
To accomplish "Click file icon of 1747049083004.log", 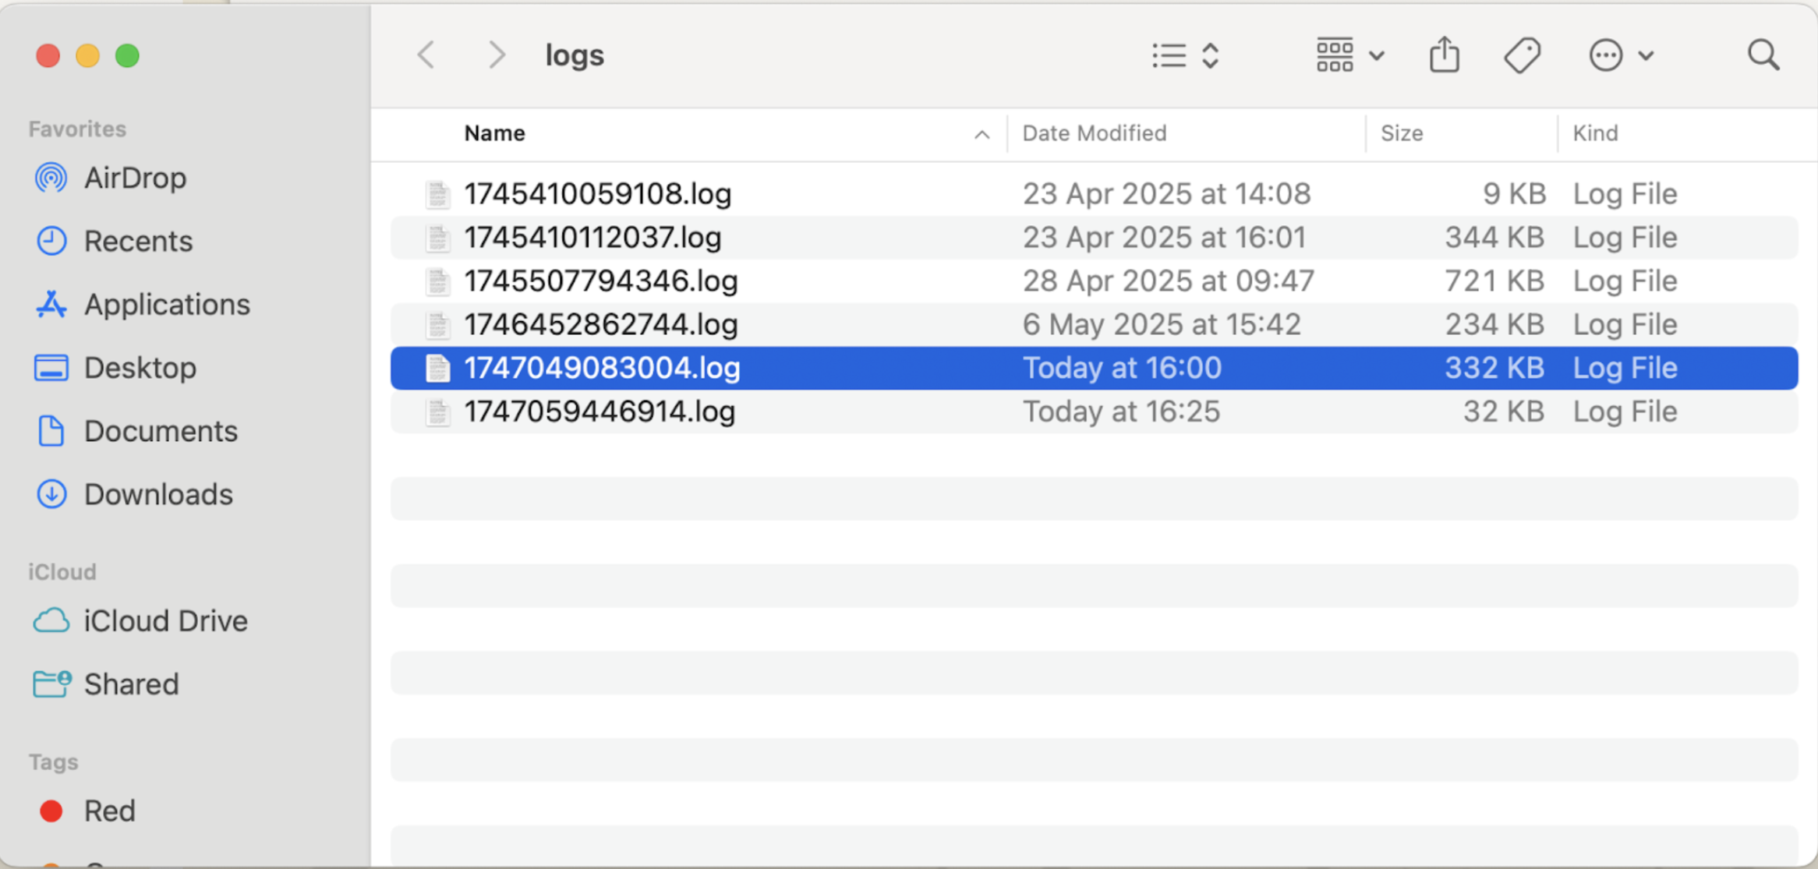I will point(437,368).
